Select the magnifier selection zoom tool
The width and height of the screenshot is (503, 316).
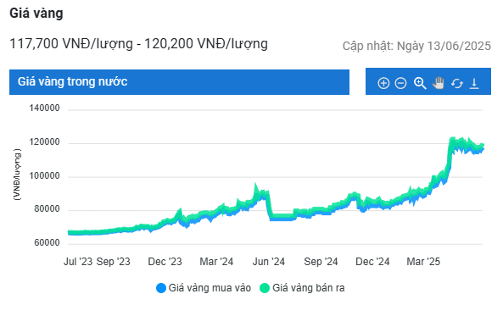420,83
